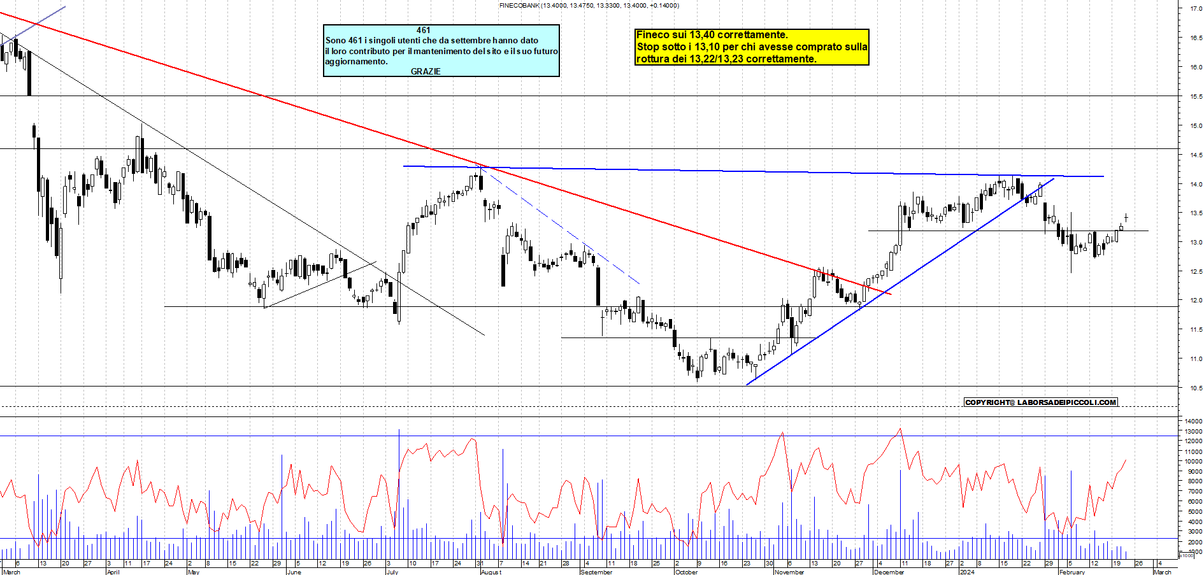The width and height of the screenshot is (1204, 575).
Task: Click the 15.5 price axis label
Action: (1196, 97)
